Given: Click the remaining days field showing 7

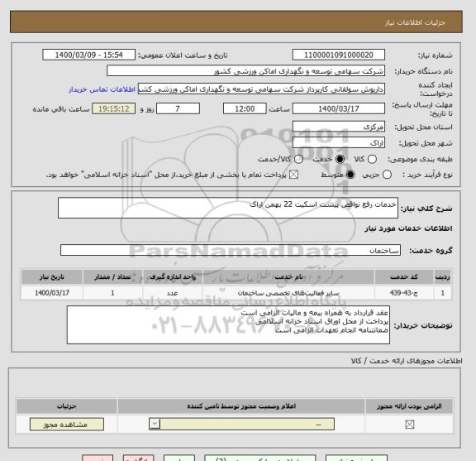Looking at the screenshot, I should pos(178,108).
